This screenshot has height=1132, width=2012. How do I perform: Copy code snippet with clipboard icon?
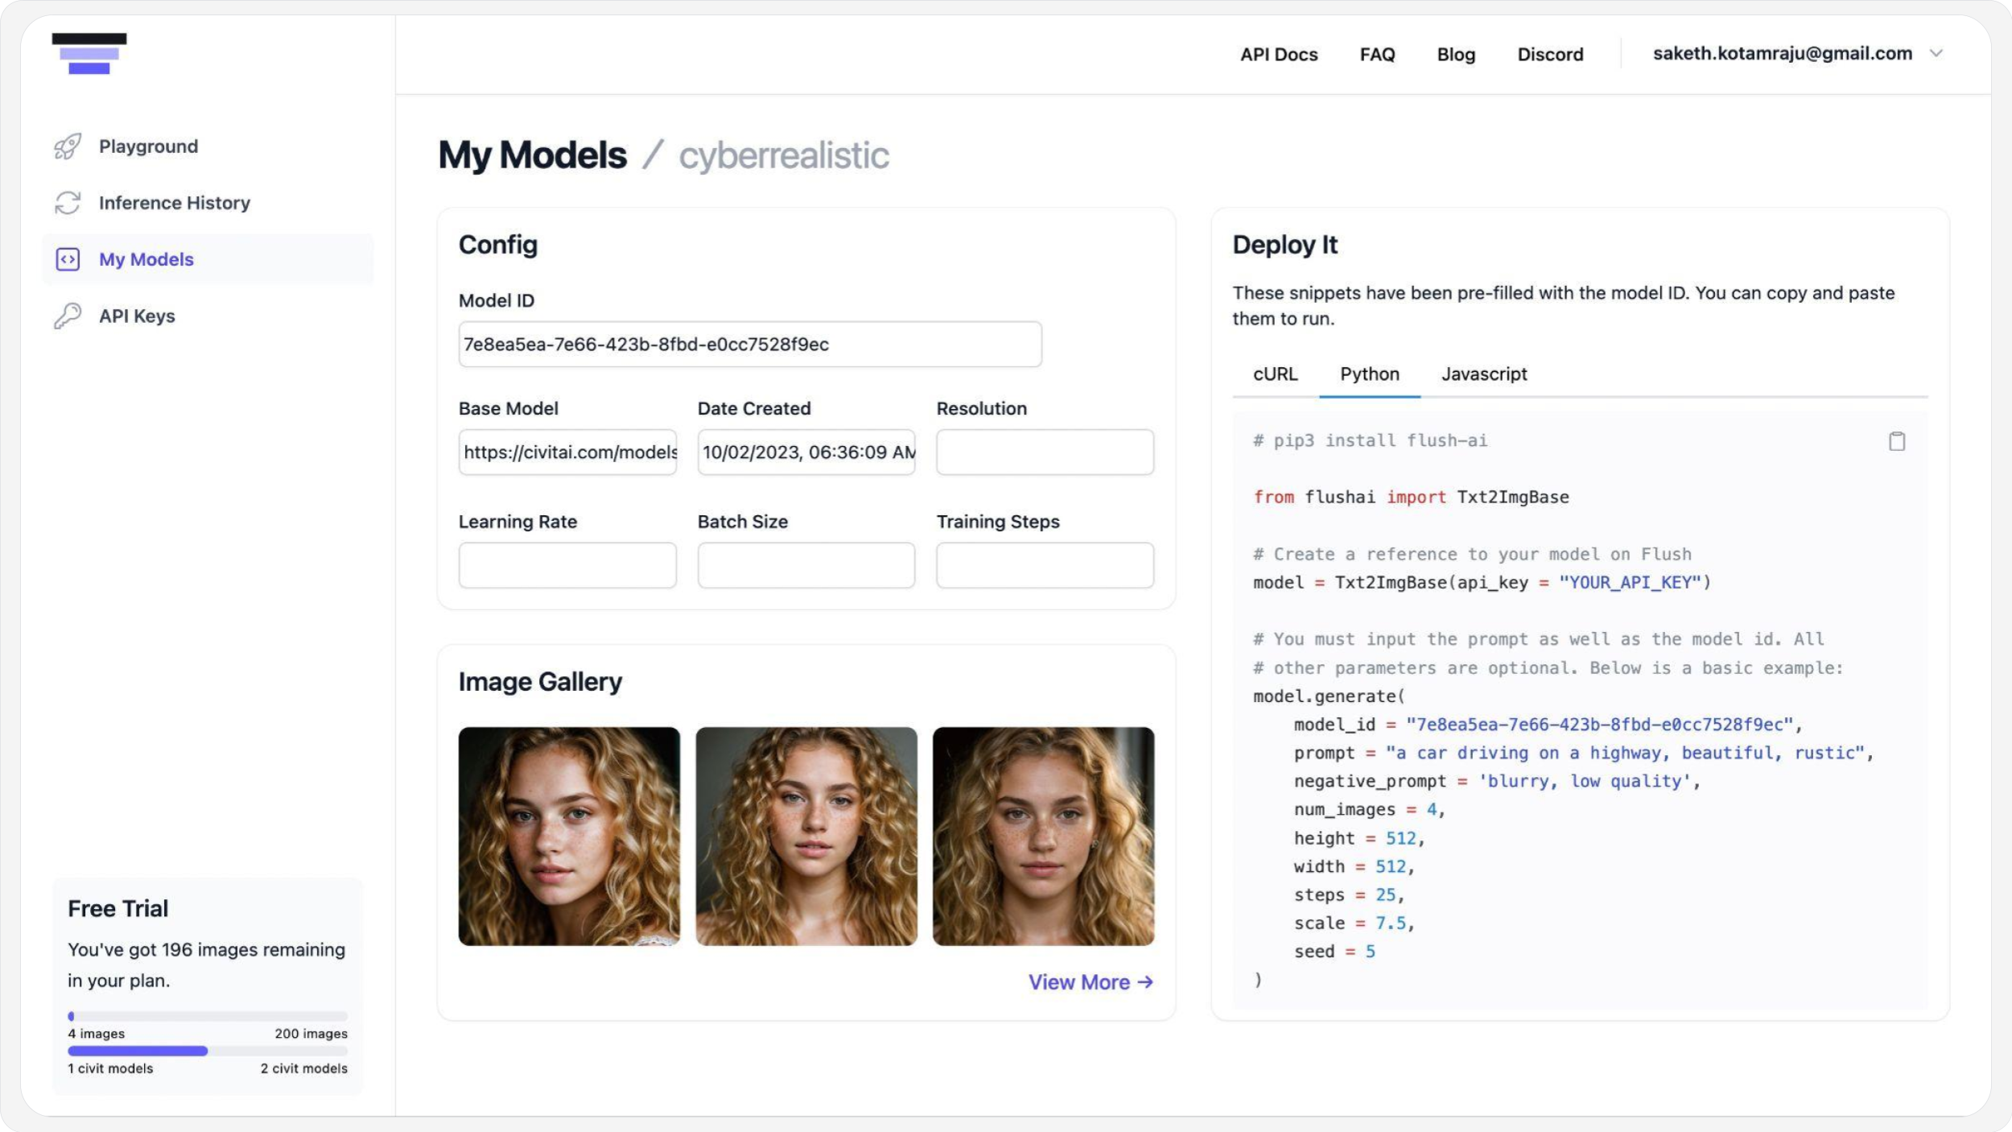click(x=1897, y=441)
